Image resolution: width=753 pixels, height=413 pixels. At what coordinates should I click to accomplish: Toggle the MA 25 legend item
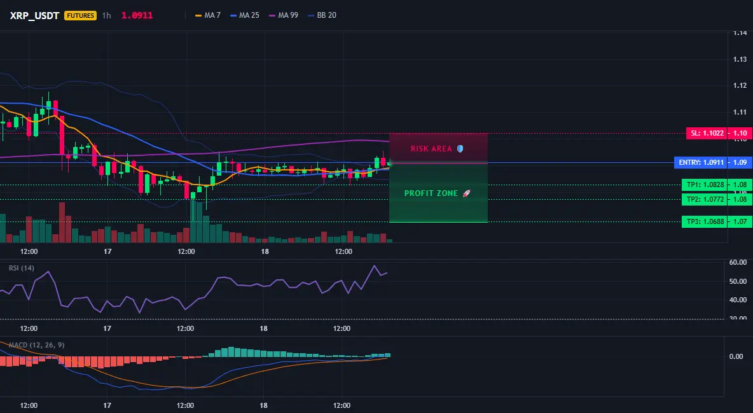[244, 15]
